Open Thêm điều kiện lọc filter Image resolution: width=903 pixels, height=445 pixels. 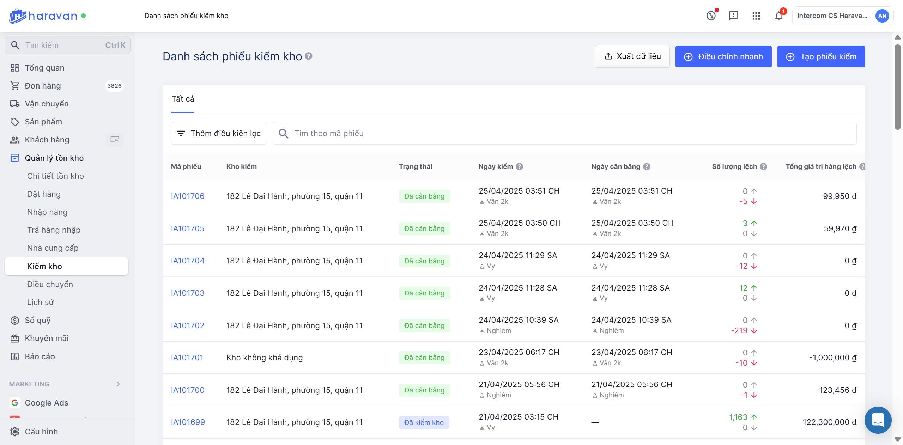pyautogui.click(x=219, y=133)
